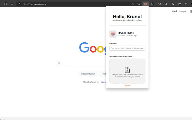Go to the browser home page
Image resolution: width=192 pixels, height=120 pixels.
12,4
